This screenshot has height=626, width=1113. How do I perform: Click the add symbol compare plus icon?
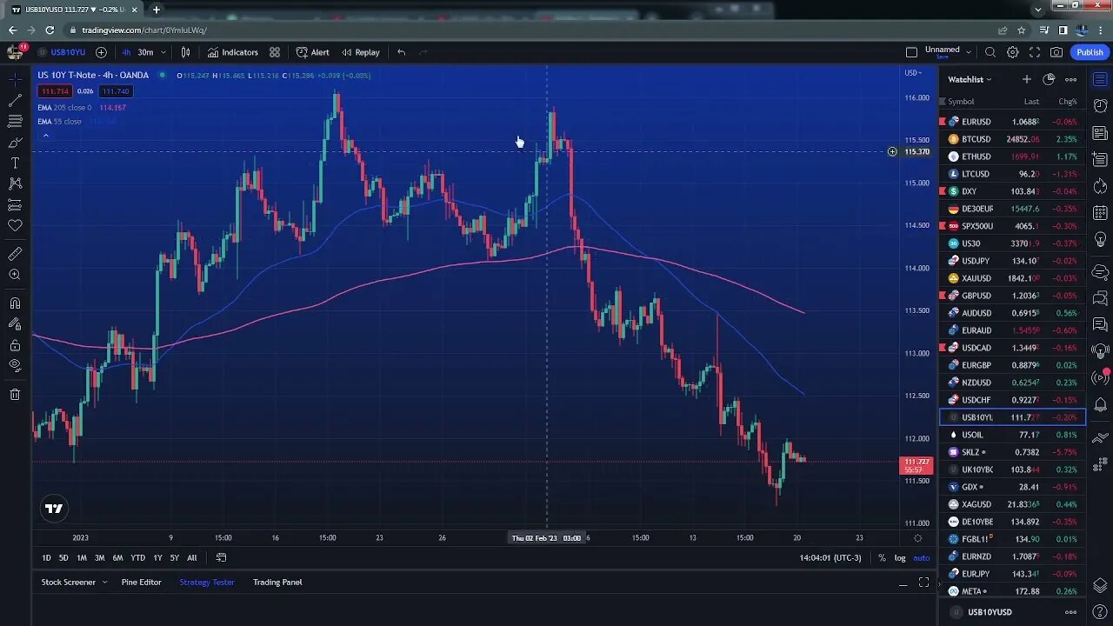coord(101,52)
